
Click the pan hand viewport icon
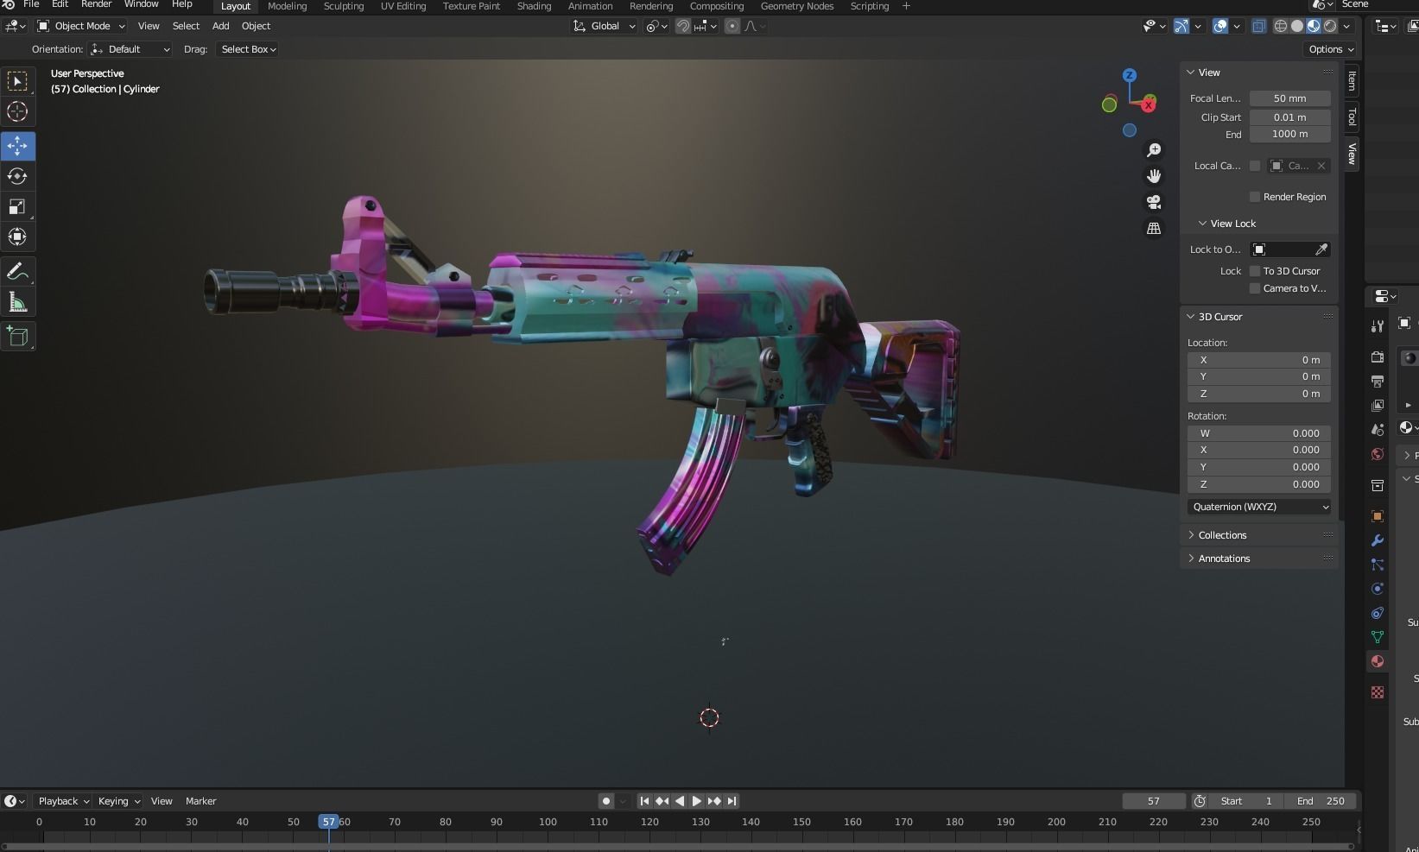coord(1154,176)
